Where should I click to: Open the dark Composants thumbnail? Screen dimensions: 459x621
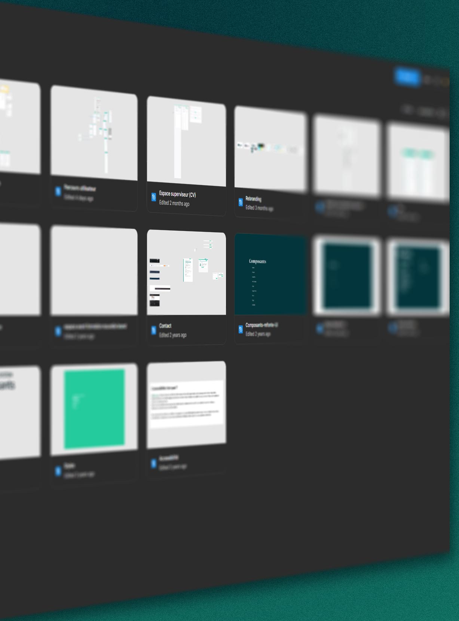270,275
